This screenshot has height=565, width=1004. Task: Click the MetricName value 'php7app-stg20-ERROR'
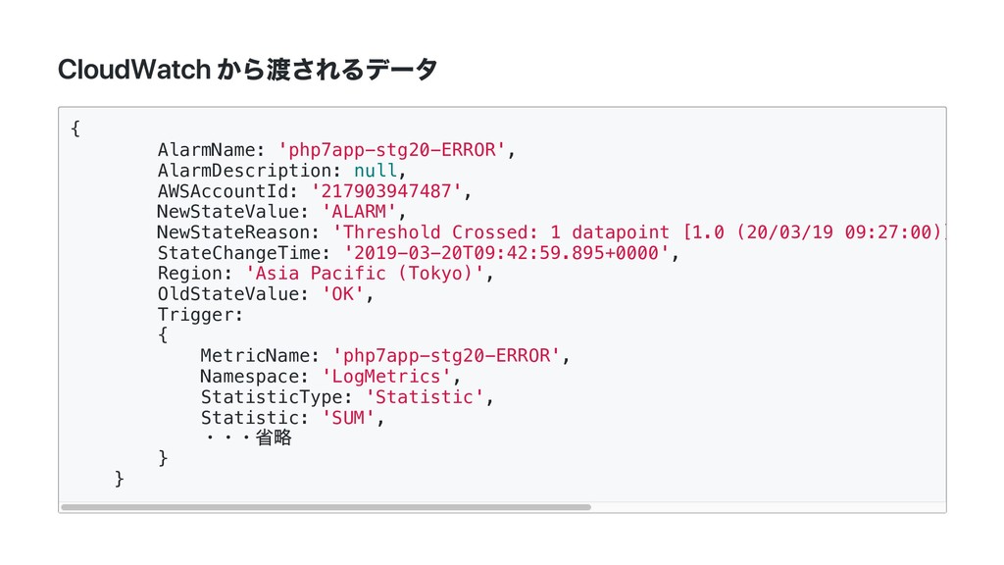[446, 355]
